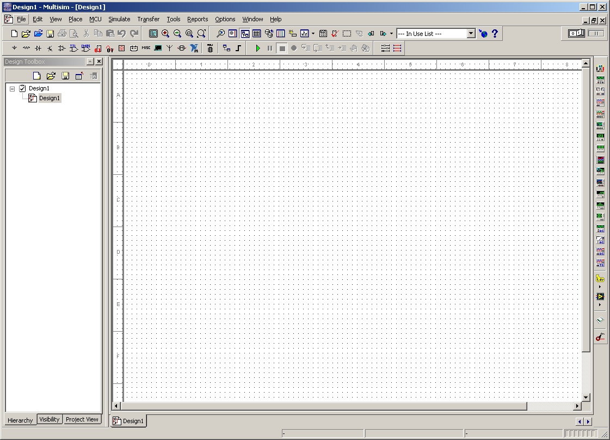610x440 pixels.
Task: Toggle full screen view
Action: point(153,33)
